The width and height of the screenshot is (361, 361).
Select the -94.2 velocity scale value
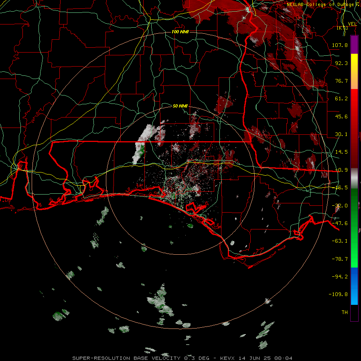pos(340,277)
